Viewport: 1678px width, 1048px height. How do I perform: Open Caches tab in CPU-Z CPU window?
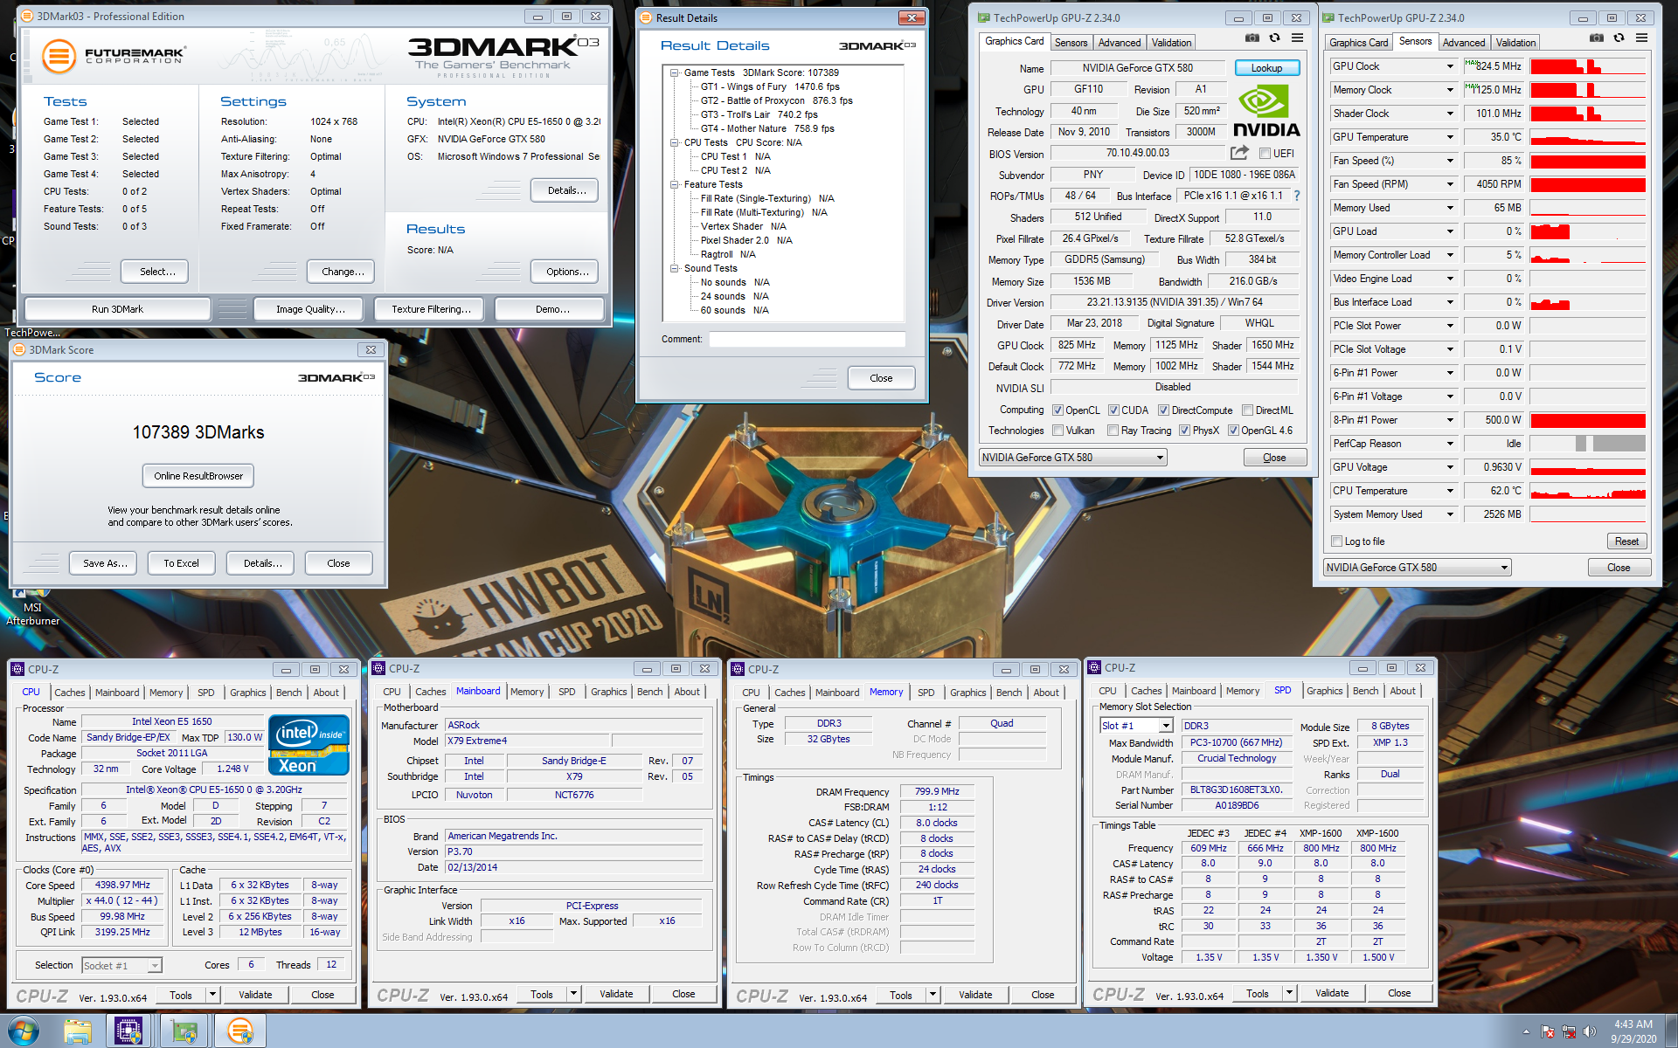70,693
